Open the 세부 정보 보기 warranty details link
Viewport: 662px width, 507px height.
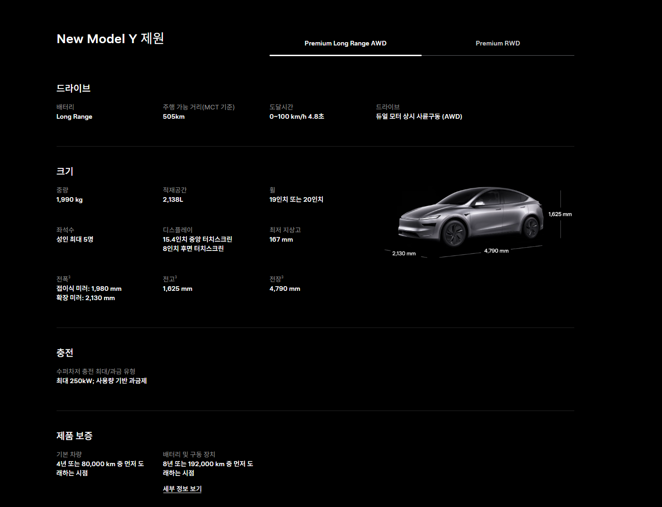182,489
